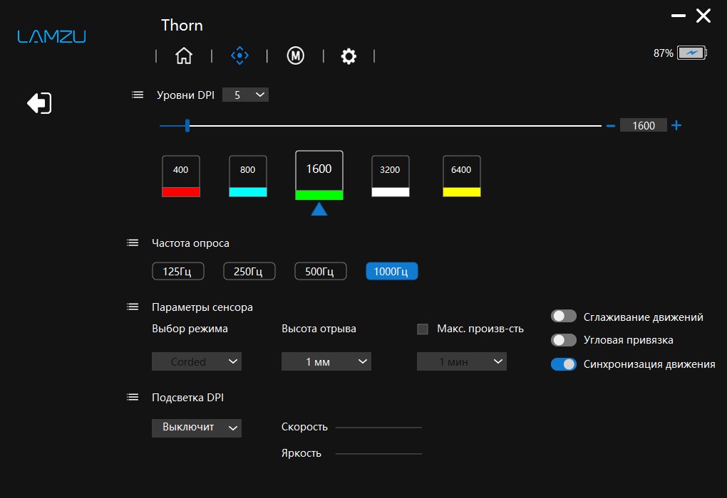Click the battery charging indicator icon
727x498 pixels.
692,53
